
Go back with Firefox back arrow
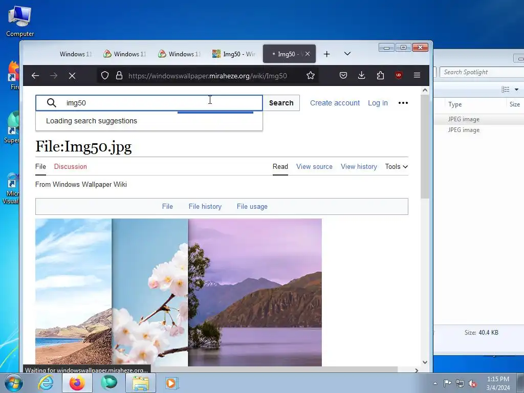click(35, 76)
